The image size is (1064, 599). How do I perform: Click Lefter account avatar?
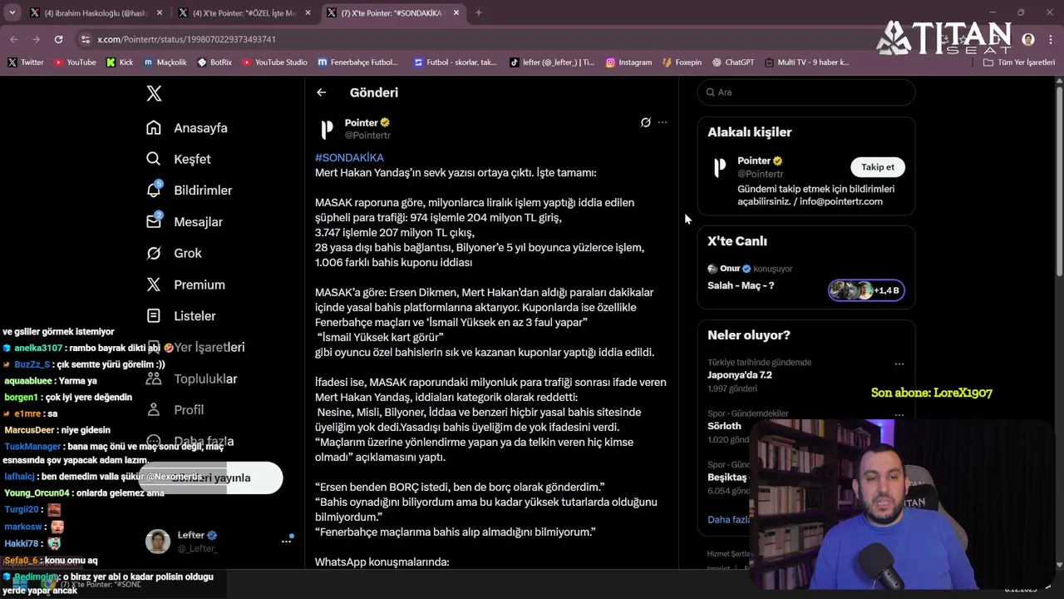158,541
